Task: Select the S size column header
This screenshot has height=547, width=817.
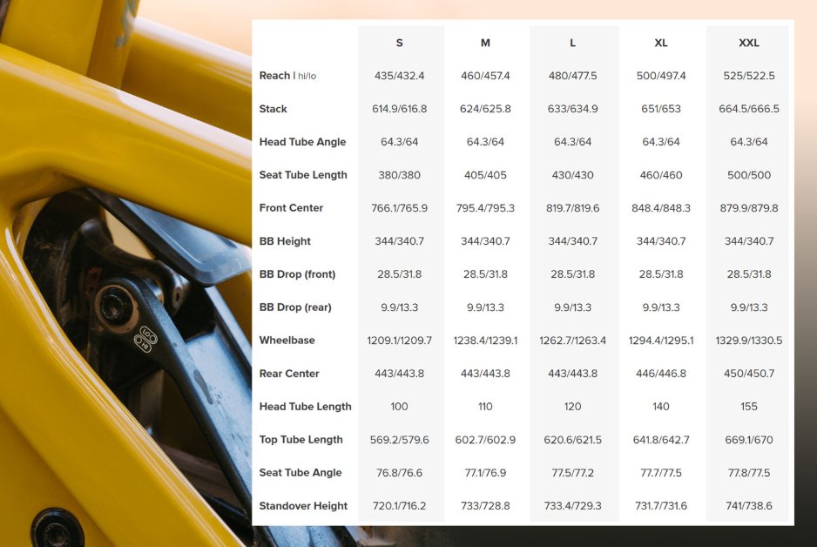Action: coord(399,43)
